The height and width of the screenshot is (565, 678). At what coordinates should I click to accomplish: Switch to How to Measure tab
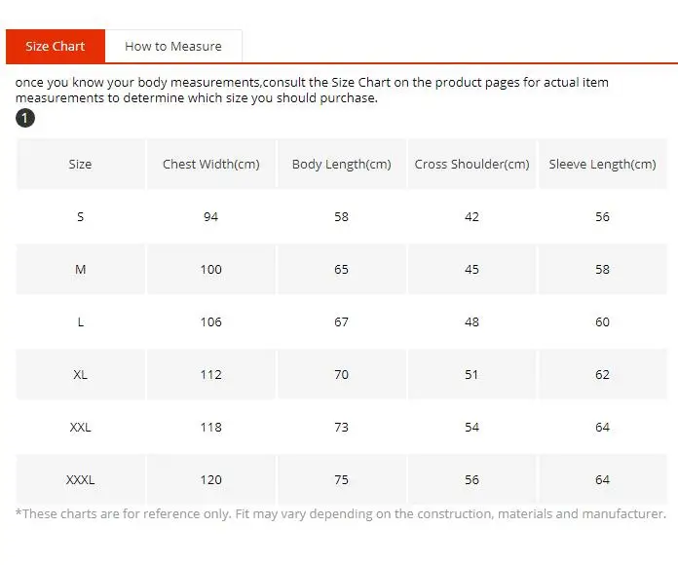[x=173, y=46]
